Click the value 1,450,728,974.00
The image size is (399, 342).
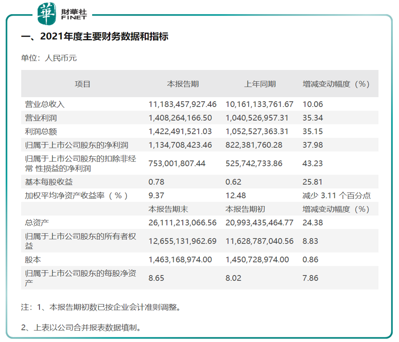point(257,260)
